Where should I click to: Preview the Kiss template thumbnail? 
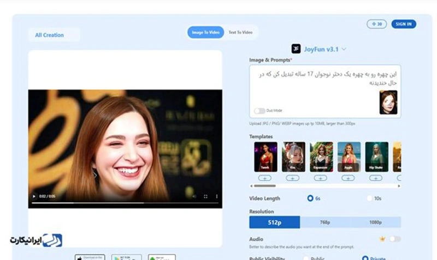[293, 157]
